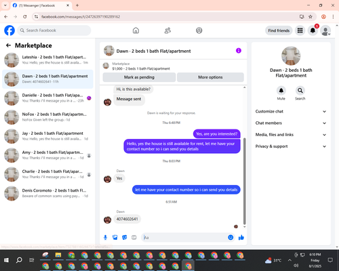Go back using the Marketplace arrow
Image resolution: width=339 pixels, height=271 pixels.
(8, 45)
